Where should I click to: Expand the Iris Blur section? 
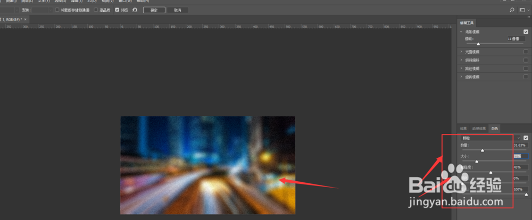pos(461,52)
